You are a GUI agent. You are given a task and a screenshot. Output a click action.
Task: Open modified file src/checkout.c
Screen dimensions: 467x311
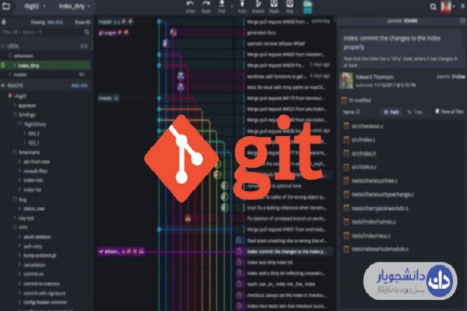coord(367,126)
